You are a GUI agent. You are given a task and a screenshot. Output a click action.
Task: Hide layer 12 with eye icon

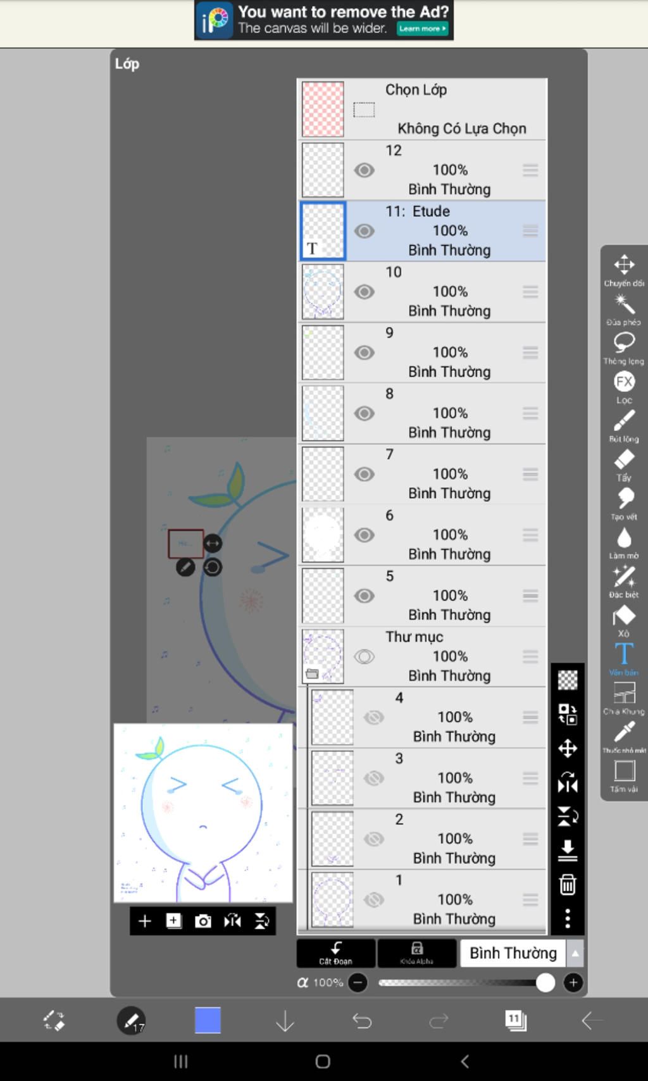[x=364, y=170]
